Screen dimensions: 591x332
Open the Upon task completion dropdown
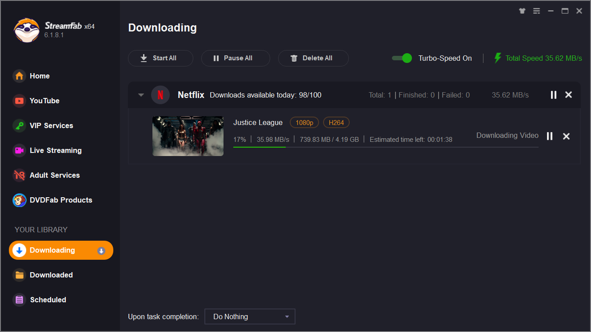(250, 316)
